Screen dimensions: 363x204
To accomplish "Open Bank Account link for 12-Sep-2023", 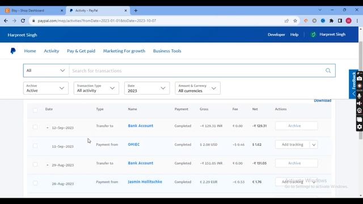I will point(141,126).
